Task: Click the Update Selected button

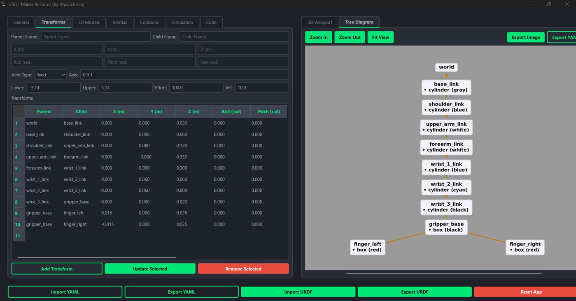Action: point(150,269)
